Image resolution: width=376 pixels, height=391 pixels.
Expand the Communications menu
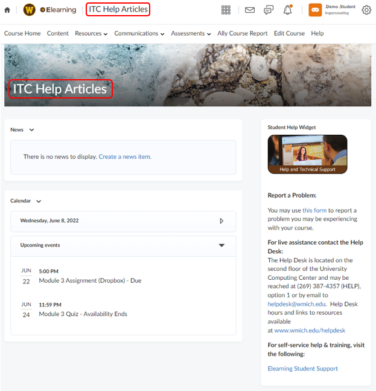point(139,33)
